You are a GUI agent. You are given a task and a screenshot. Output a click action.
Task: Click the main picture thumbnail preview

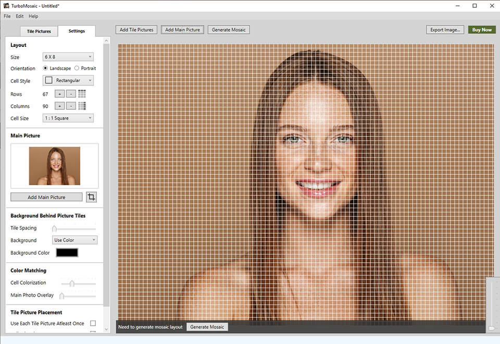55,166
